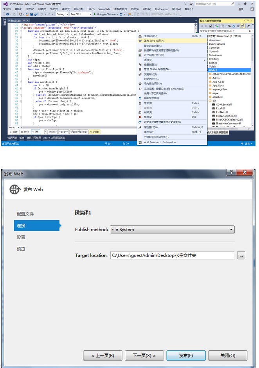This screenshot has height=368, width=259.
Task: Click the Find in Files toolbar icon
Action: (129, 14)
